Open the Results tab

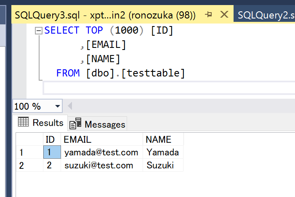pyautogui.click(x=41, y=123)
